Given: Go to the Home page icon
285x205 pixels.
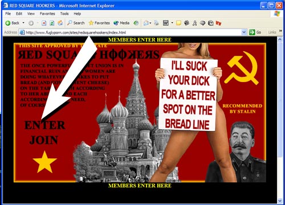Looking at the screenshot, I should (60, 23).
